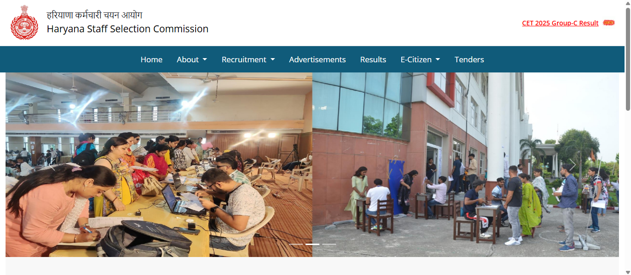Click the scrollbar up arrow

(x=627, y=4)
